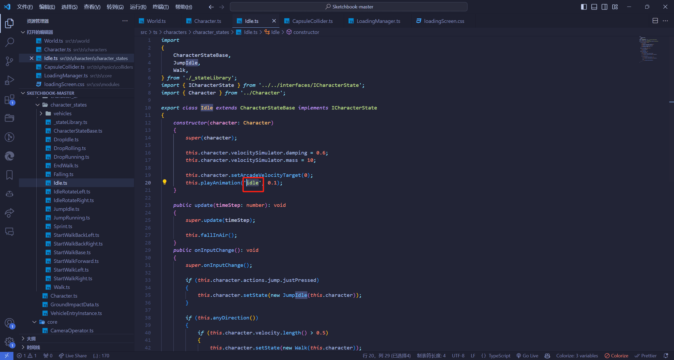Open the Extensions view
674x360 pixels.
tap(9, 99)
